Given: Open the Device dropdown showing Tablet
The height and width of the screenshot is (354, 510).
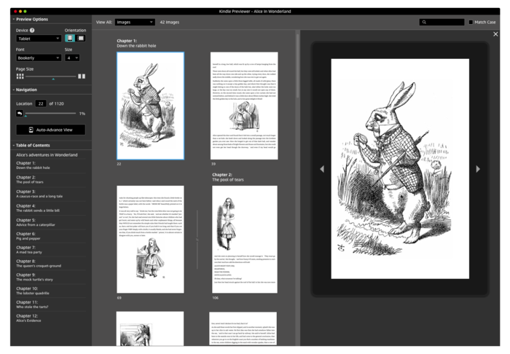Looking at the screenshot, I should click(x=39, y=39).
